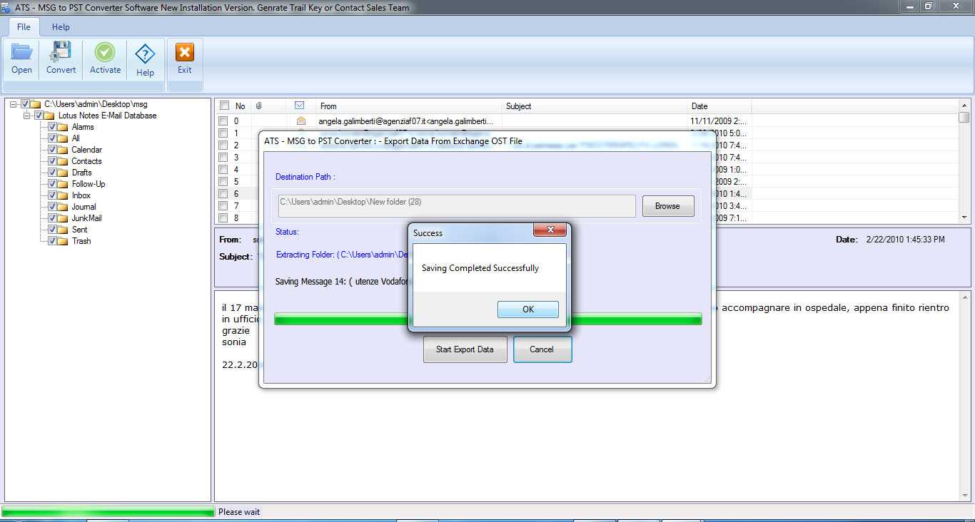Uncheck the Journal folder checkbox
Image resolution: width=975 pixels, height=522 pixels.
pos(52,207)
